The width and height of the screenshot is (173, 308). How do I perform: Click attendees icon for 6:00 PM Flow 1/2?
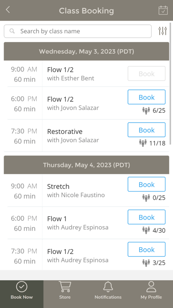coord(146,111)
